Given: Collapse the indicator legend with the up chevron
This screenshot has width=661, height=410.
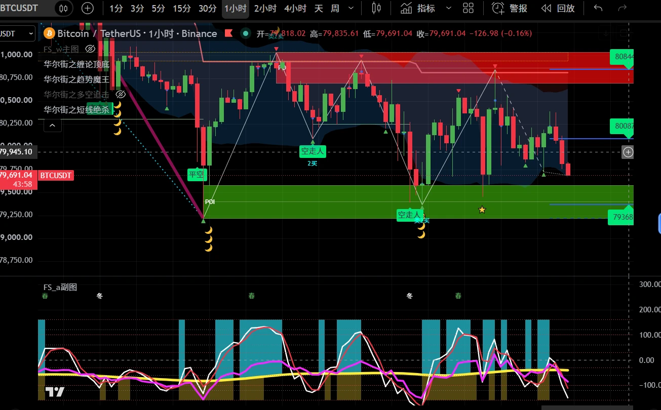Looking at the screenshot, I should click(53, 125).
